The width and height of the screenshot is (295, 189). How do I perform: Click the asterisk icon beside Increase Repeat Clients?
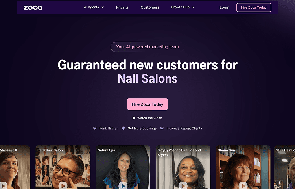pyautogui.click(x=162, y=128)
